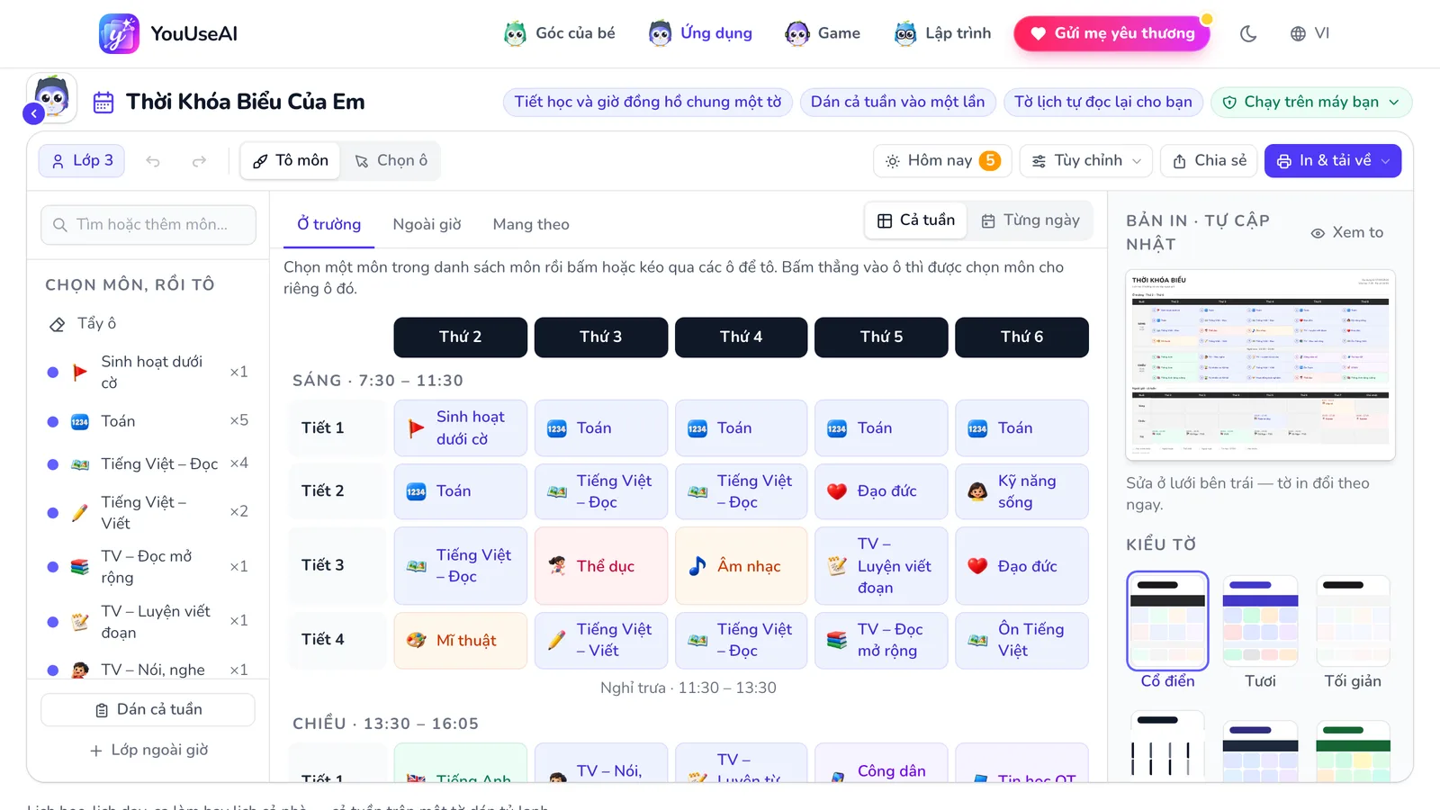Click the Hôm nay button

[x=942, y=161]
